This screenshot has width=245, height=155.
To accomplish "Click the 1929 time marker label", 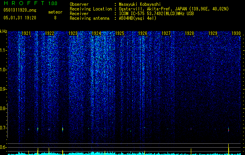I will coord(213,33).
